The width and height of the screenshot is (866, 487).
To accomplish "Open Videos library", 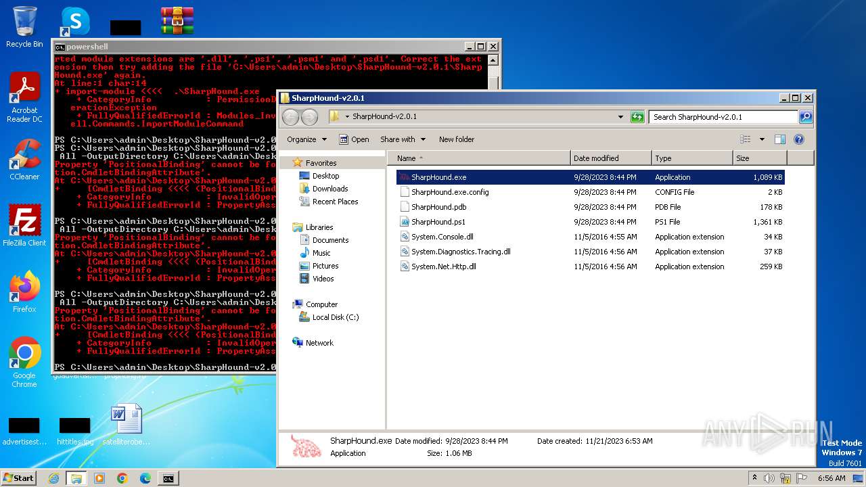I will pos(323,279).
